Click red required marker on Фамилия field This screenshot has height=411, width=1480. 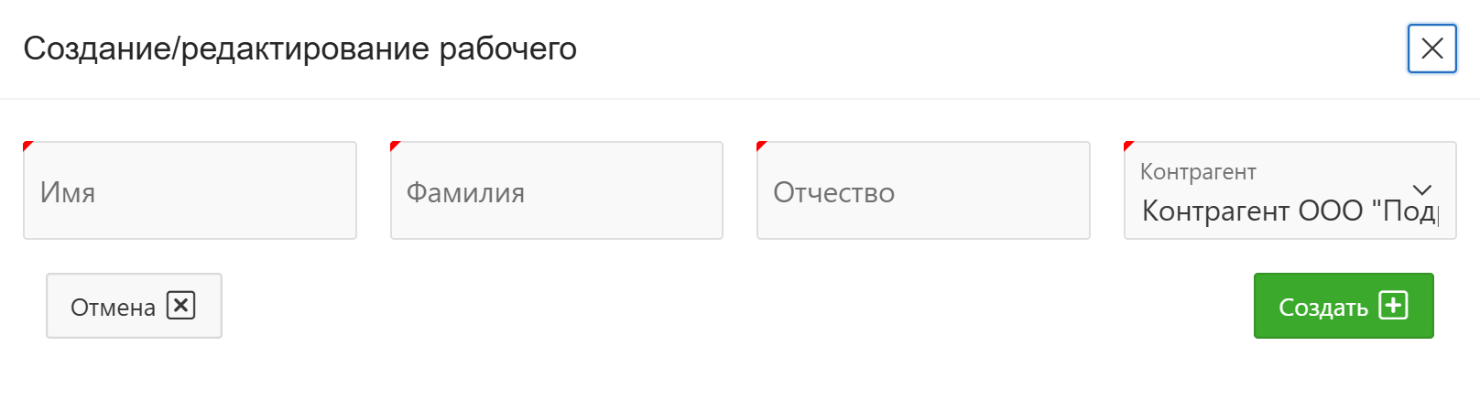[394, 145]
